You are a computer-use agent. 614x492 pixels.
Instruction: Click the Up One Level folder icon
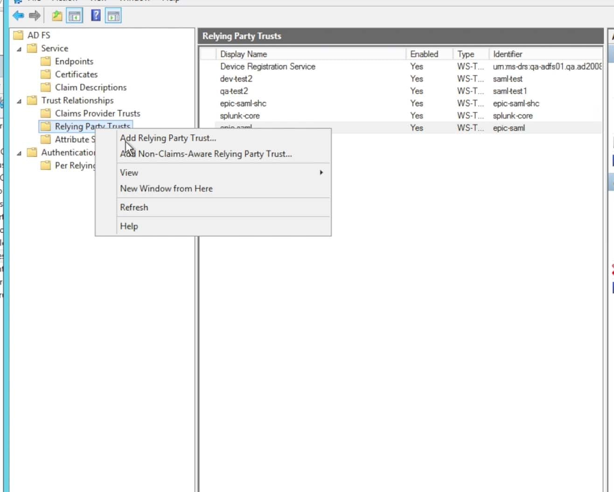pos(57,16)
